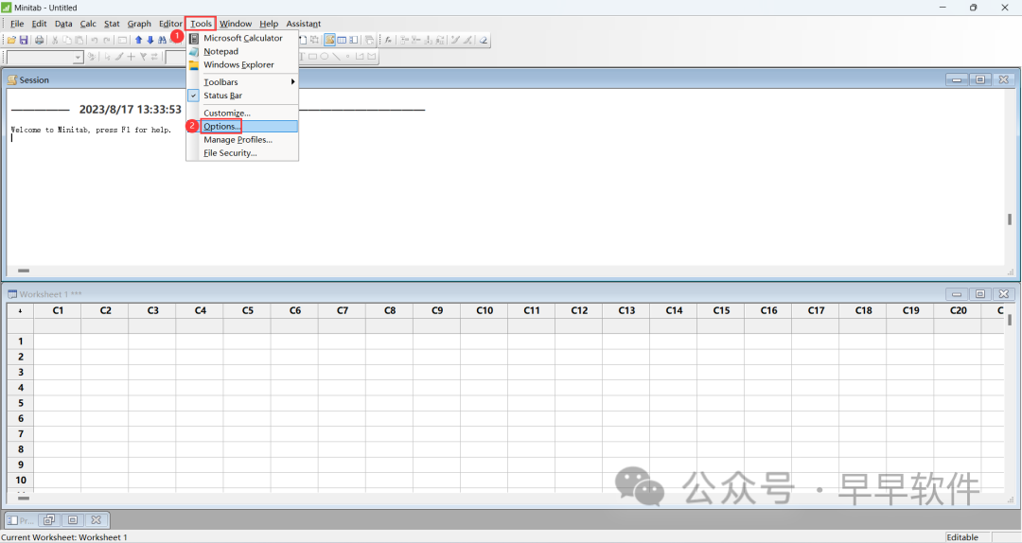The height and width of the screenshot is (543, 1022).
Task: Open Microsoft Calculator from the Tools menu
Action: tap(242, 38)
